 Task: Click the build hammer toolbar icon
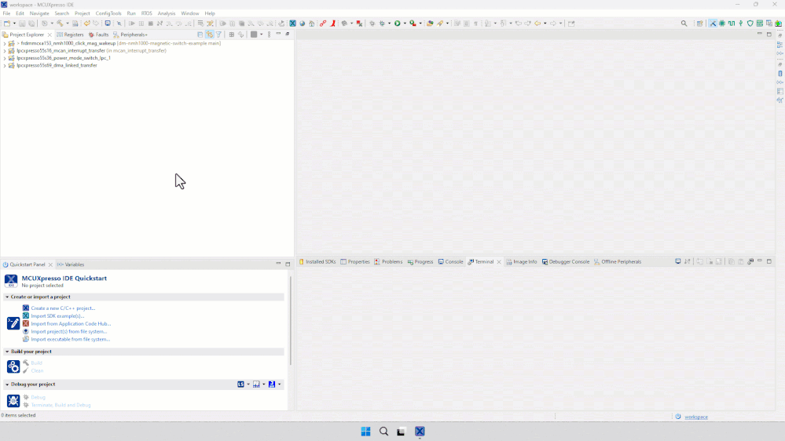click(x=60, y=24)
